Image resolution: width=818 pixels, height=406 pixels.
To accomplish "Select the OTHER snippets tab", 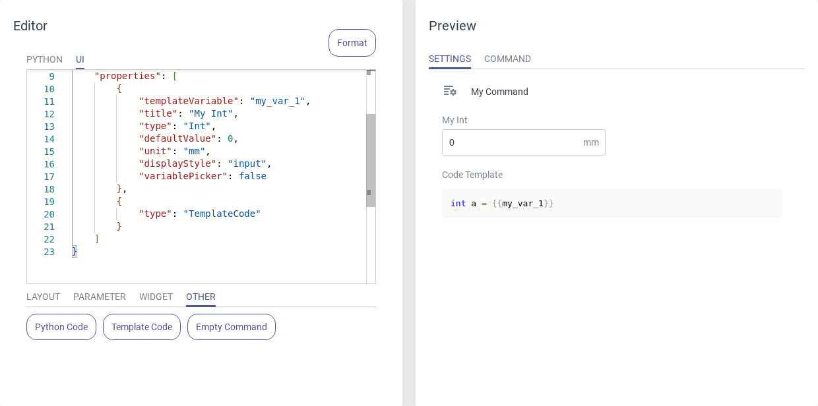I will tap(201, 297).
